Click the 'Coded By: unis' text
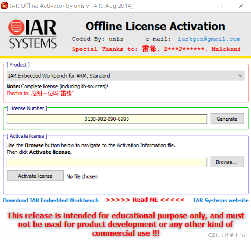Viewport: 251px width, 240px height. click(98, 39)
